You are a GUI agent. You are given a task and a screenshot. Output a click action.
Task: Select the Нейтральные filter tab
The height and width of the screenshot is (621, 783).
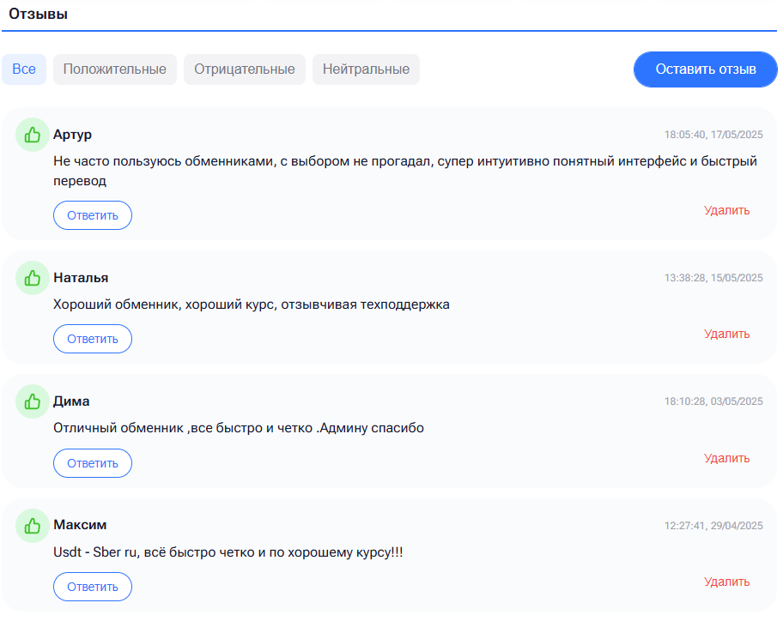[x=366, y=69]
